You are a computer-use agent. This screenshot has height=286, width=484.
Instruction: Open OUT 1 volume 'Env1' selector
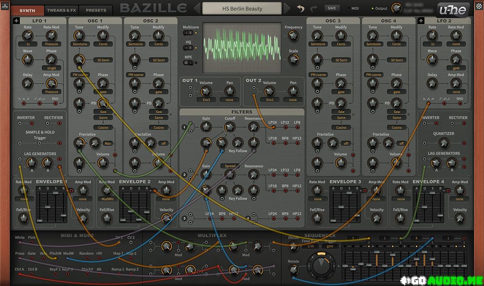pyautogui.click(x=207, y=100)
